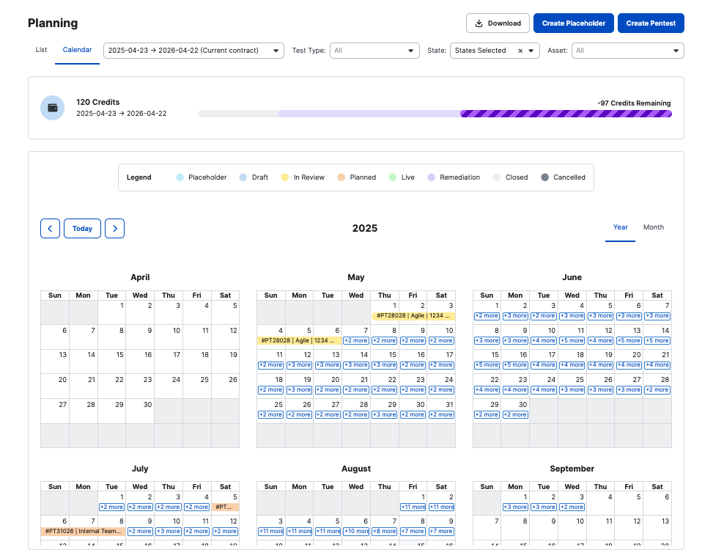Expand +2 more on May 7
The width and height of the screenshot is (724, 550).
click(x=356, y=340)
